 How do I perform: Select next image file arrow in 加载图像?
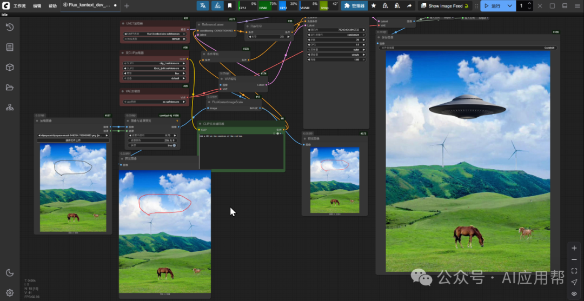tap(108, 136)
